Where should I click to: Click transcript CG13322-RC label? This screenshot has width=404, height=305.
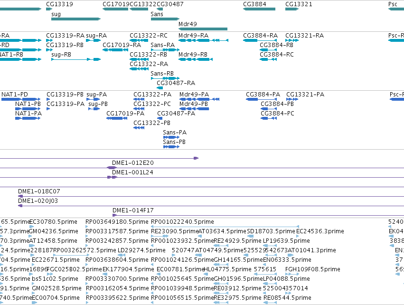tap(149, 35)
